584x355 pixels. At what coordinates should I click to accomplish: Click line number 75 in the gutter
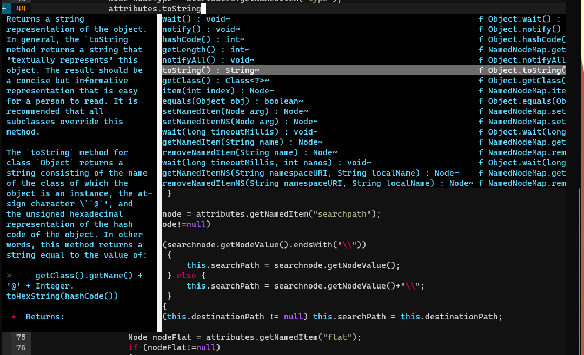click(x=21, y=337)
